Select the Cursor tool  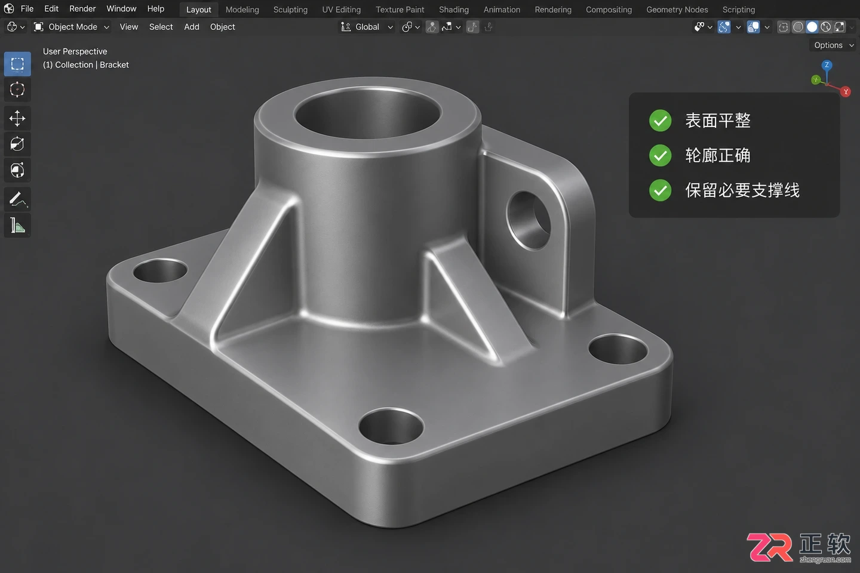click(17, 90)
